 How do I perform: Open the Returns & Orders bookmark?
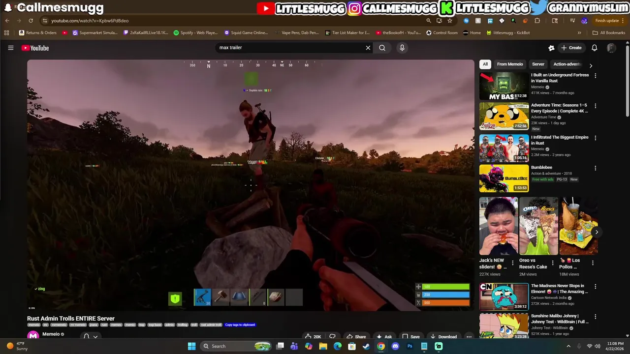38,33
